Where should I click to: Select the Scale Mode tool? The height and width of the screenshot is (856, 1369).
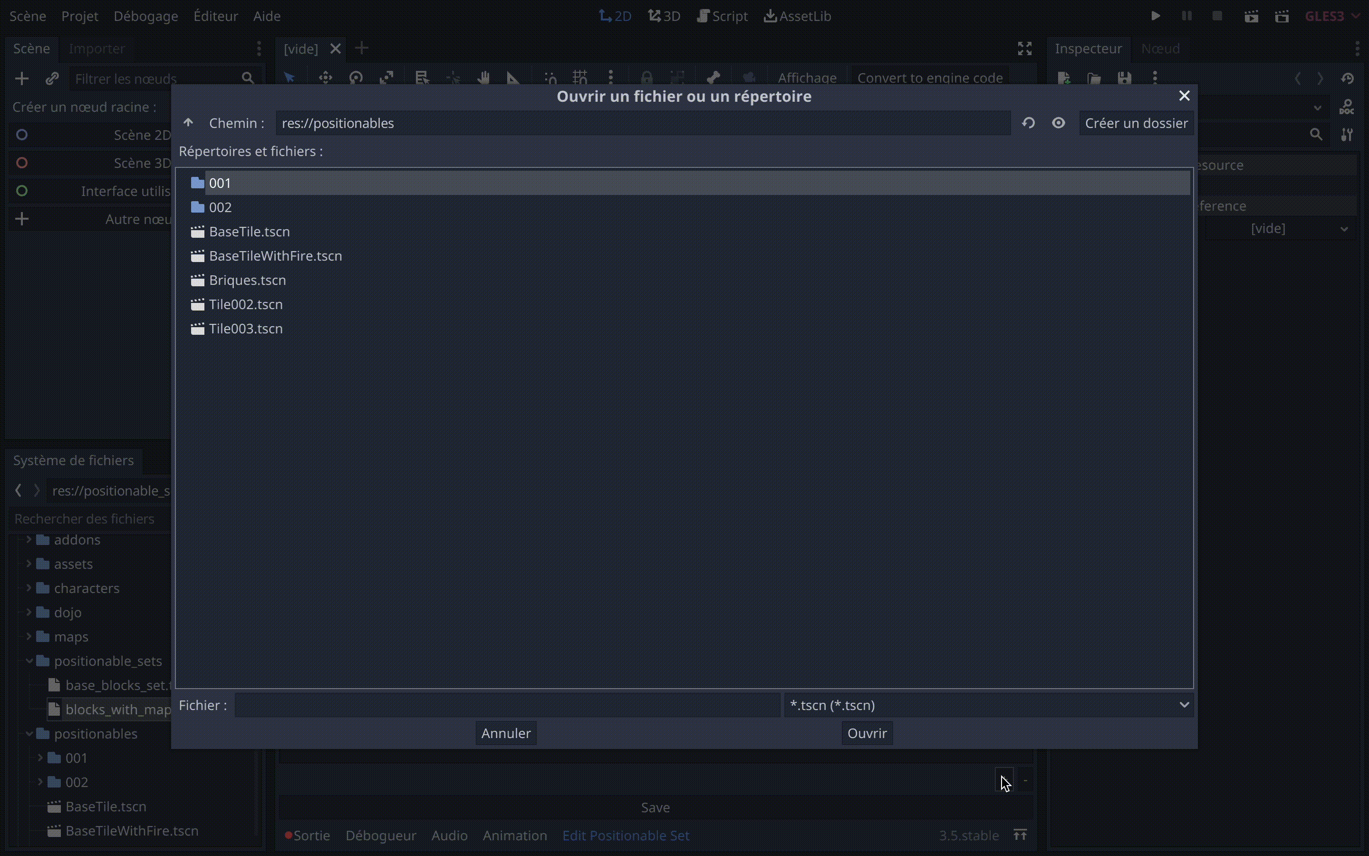coord(386,78)
